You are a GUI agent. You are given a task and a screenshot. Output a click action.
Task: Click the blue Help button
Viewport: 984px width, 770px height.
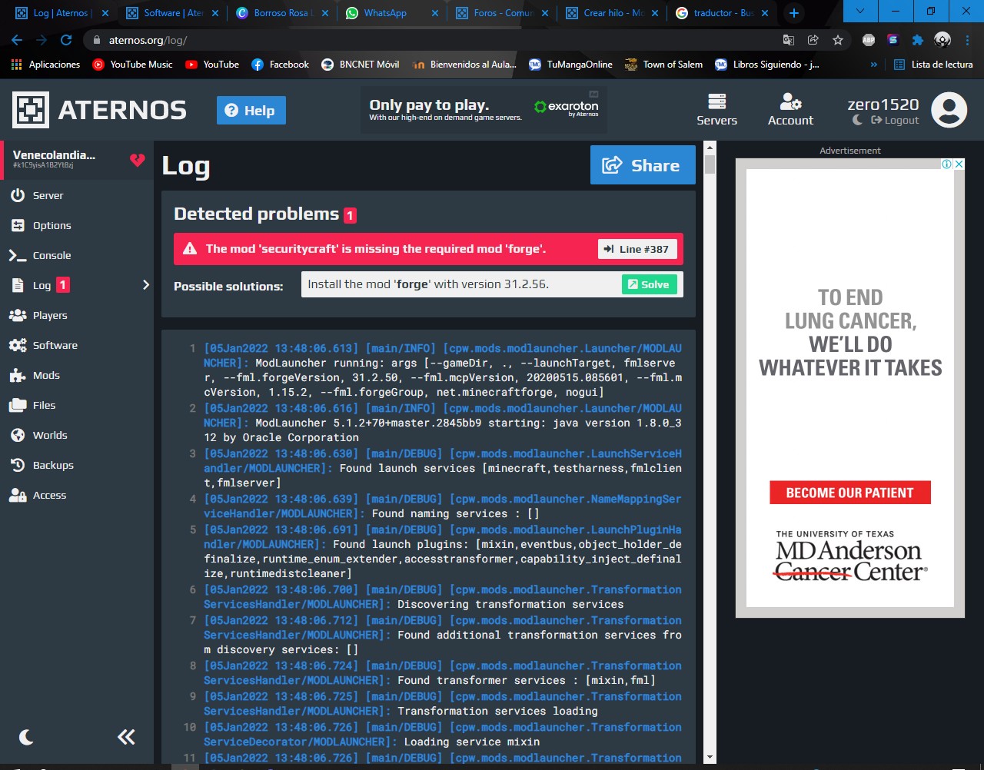251,111
